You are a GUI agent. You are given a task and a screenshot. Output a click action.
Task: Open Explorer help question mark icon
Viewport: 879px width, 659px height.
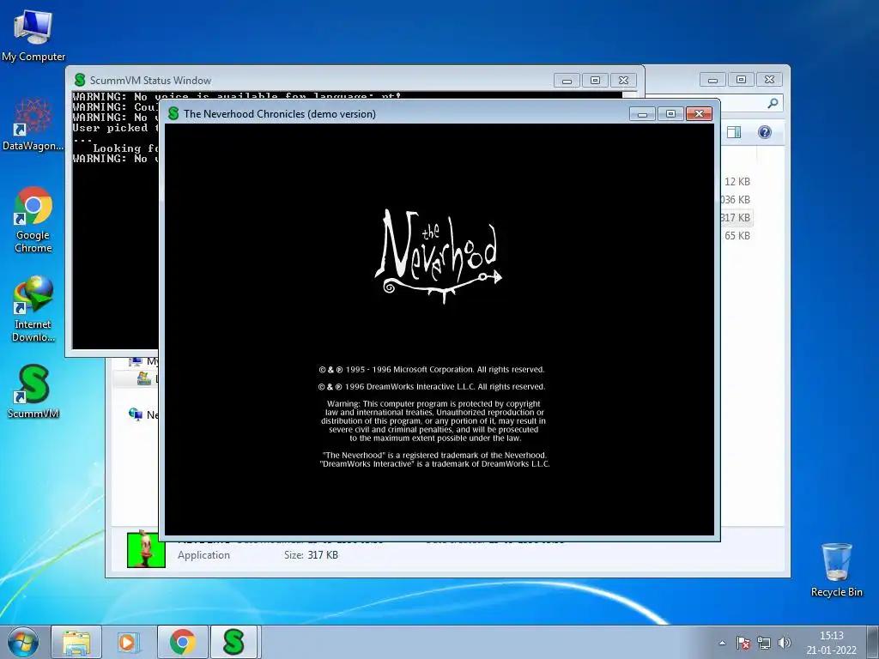[765, 132]
